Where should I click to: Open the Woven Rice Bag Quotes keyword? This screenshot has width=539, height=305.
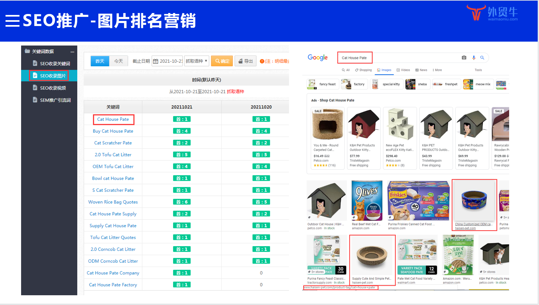113,202
